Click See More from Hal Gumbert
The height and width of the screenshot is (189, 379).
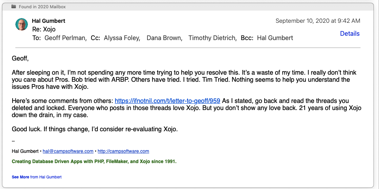20,177
